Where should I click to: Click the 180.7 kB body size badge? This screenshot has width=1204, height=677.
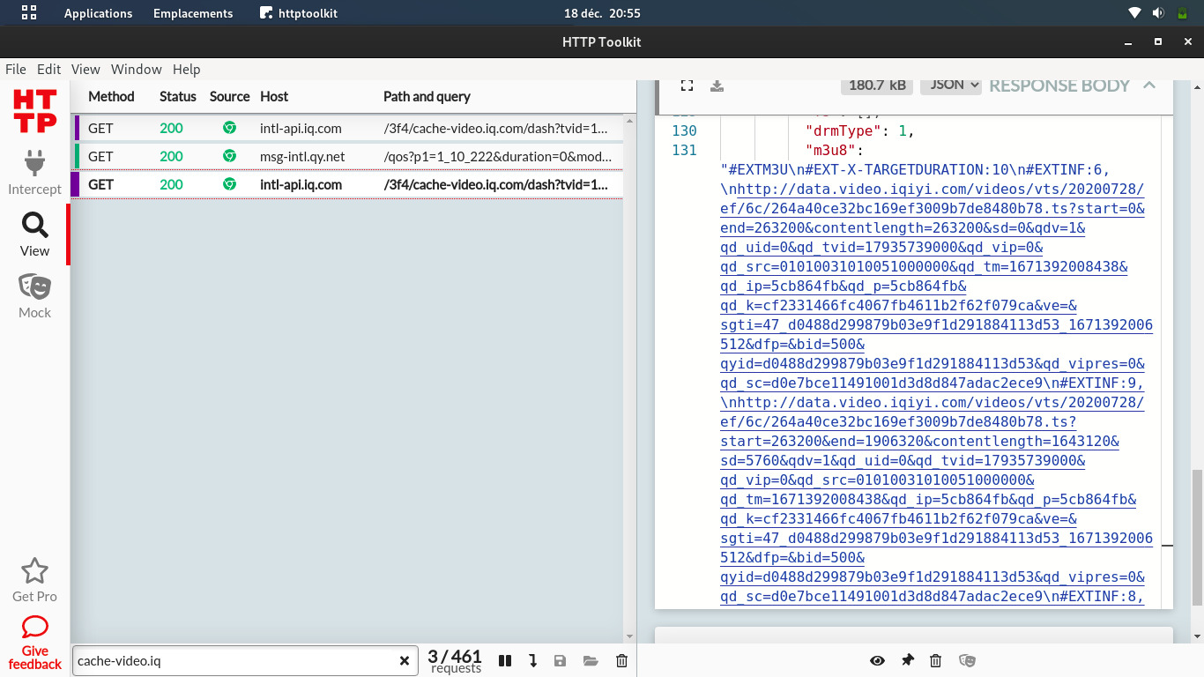[x=877, y=85]
